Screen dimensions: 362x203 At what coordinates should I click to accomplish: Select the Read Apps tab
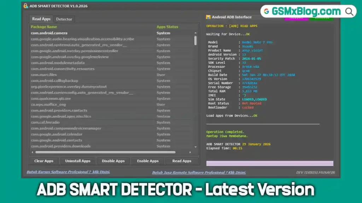point(41,19)
